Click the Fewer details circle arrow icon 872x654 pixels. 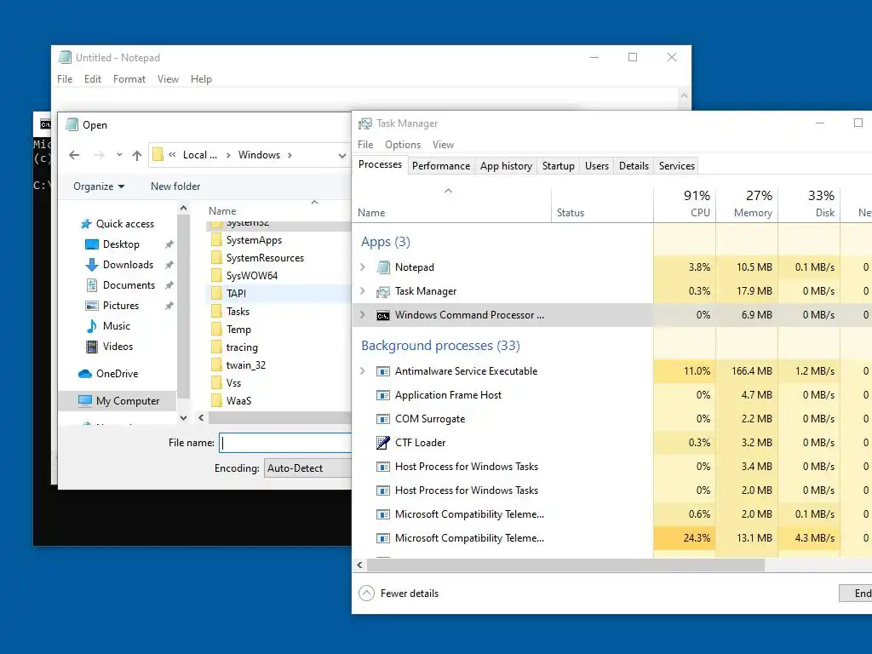pyautogui.click(x=366, y=594)
